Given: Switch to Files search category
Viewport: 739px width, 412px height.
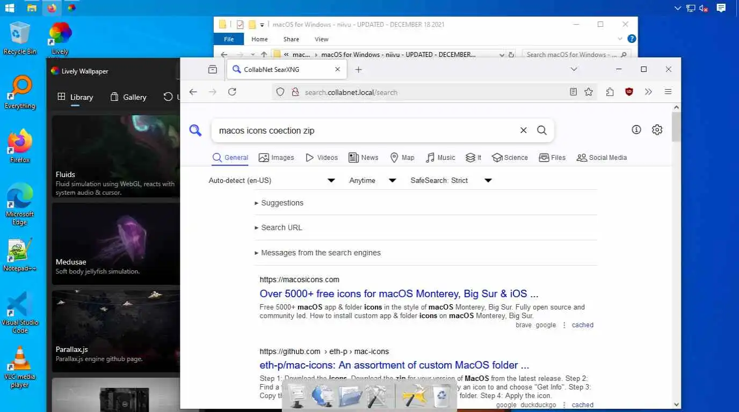Looking at the screenshot, I should (552, 158).
